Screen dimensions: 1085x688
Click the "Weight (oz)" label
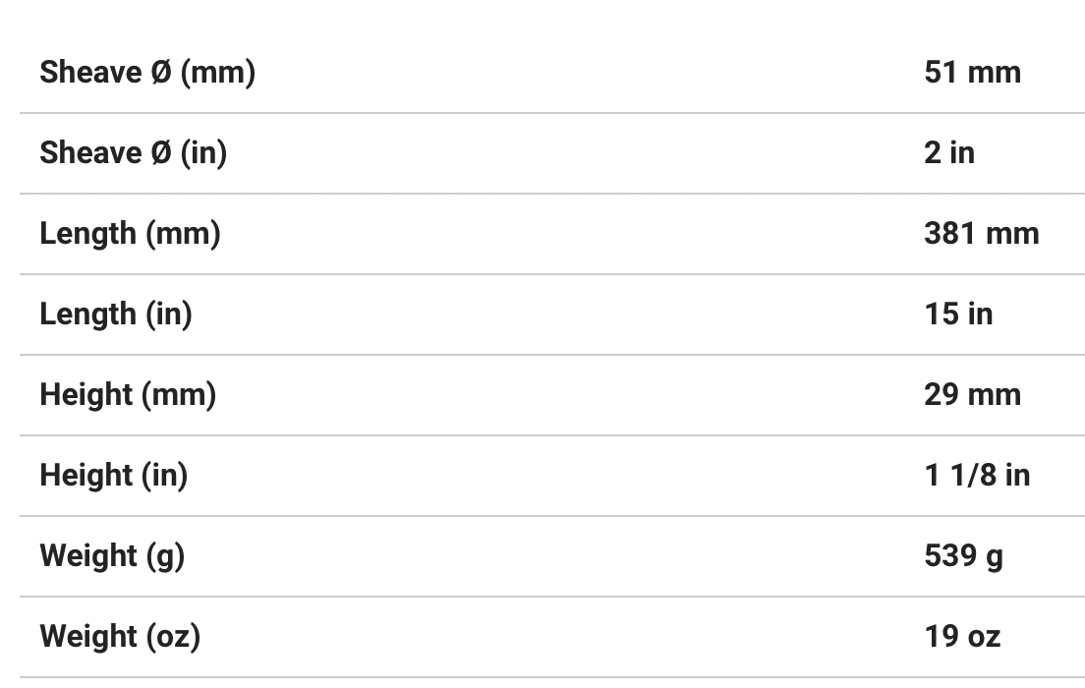(120, 637)
